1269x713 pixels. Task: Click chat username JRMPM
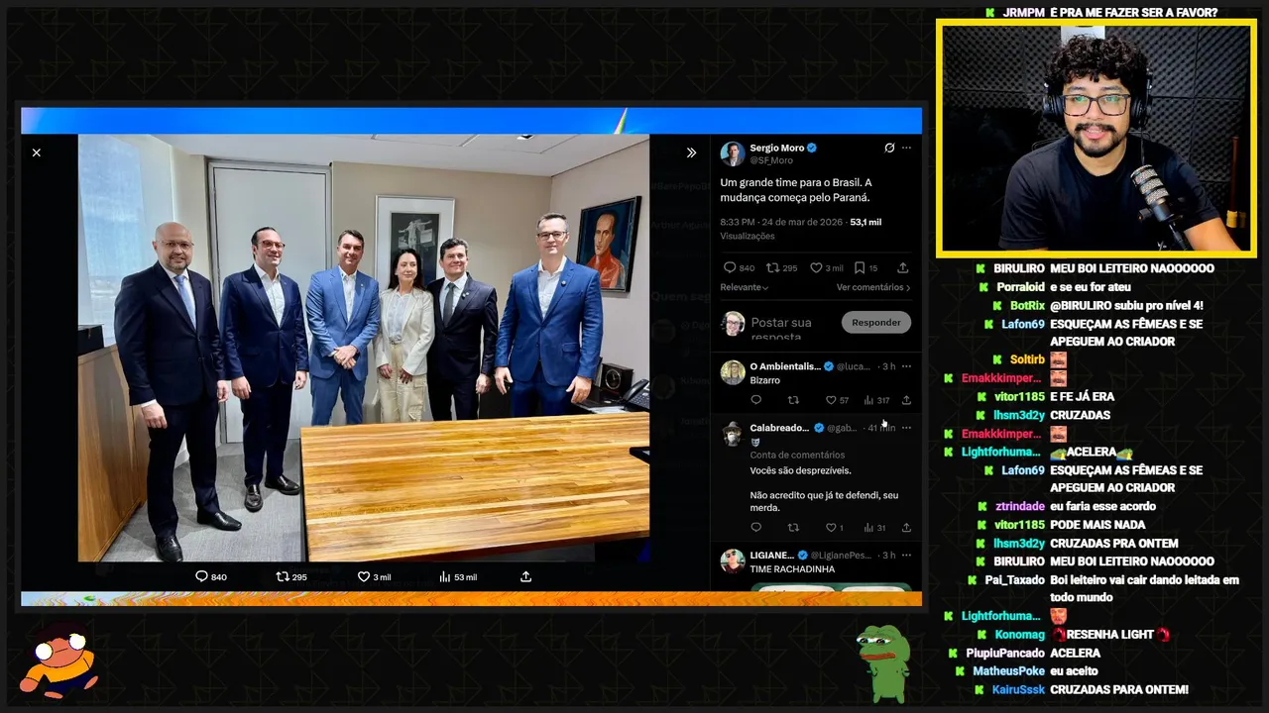point(1024,13)
